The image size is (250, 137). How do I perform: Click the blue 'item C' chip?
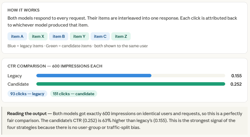(x=100, y=36)
